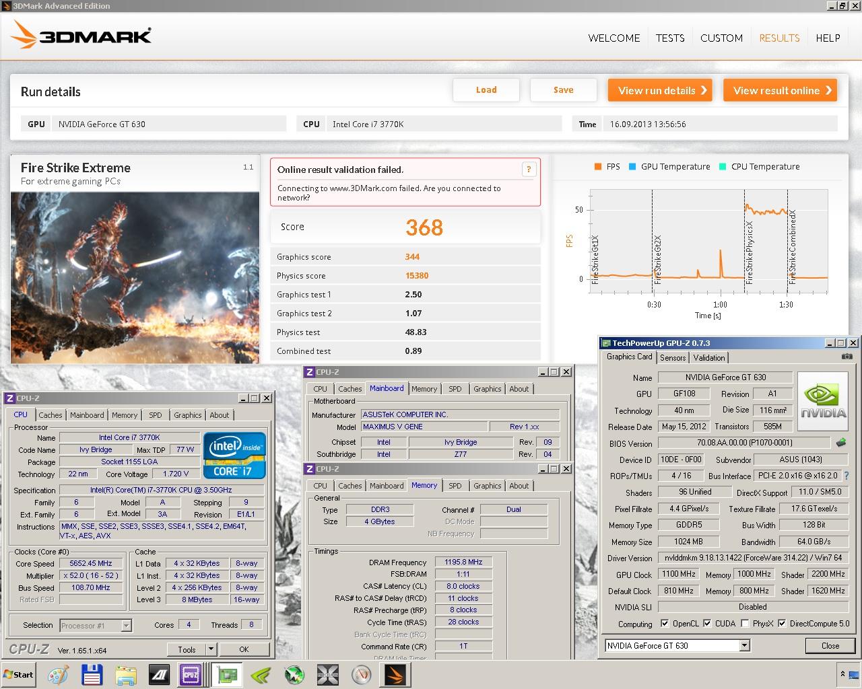The height and width of the screenshot is (689, 862).
Task: Click OK in the CPU-Z window
Action: [x=244, y=649]
